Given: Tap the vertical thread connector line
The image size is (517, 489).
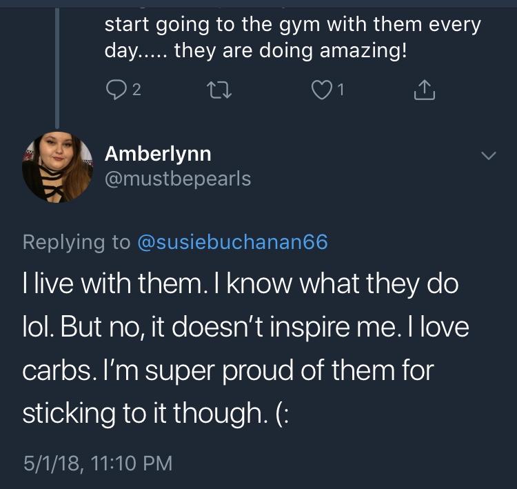Looking at the screenshot, I should [57, 68].
